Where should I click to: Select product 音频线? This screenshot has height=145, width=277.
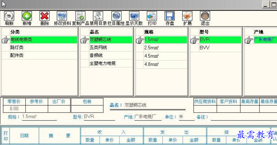click(x=111, y=55)
